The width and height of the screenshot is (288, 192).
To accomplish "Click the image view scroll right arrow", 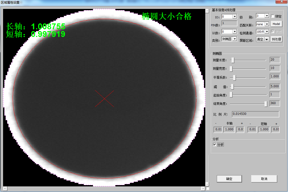I will point(203,188).
